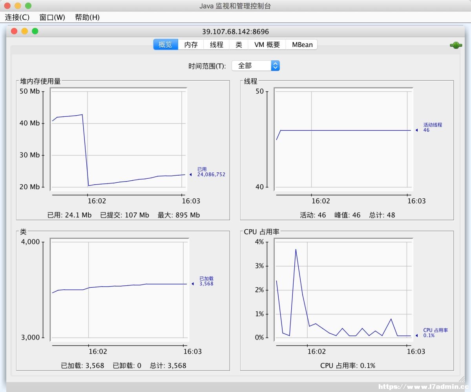Switch to the 线程 tab
Image resolution: width=471 pixels, height=392 pixels.
pyautogui.click(x=217, y=45)
